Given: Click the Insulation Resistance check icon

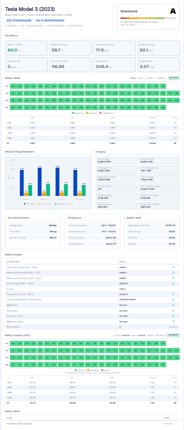Looking at the screenshot, I should pos(173,299).
